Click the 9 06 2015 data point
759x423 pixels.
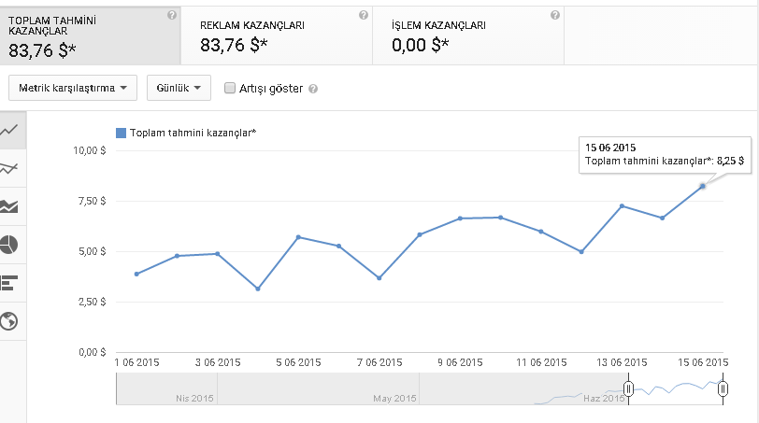point(460,219)
